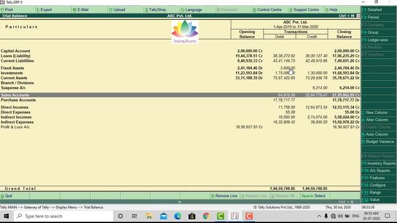The height and width of the screenshot is (223, 397).
Task: Open Microsoft Store on taskbar
Action: coord(192,216)
